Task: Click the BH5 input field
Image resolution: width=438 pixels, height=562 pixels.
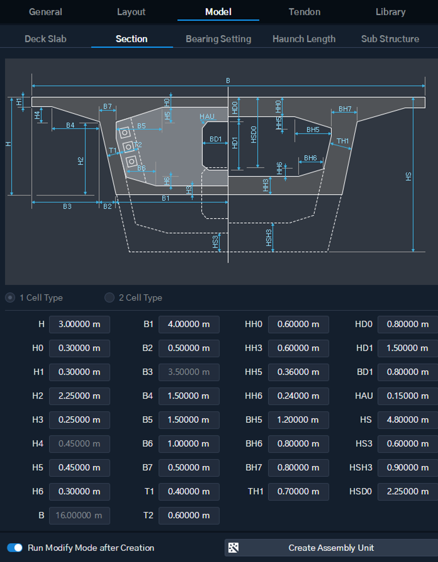Action: click(x=299, y=420)
